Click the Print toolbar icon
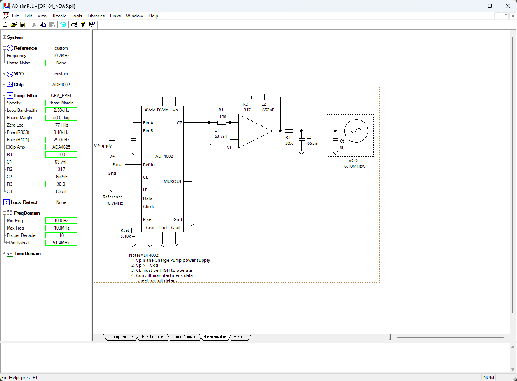This screenshot has height=381, width=517. click(74, 24)
